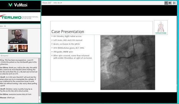Select the Eugen... webcam thumbnail
The height and width of the screenshot is (104, 179).
point(12,48)
